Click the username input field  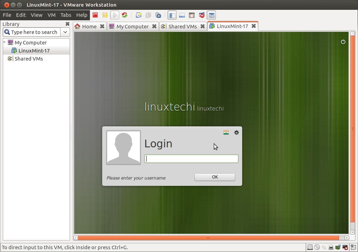point(191,159)
